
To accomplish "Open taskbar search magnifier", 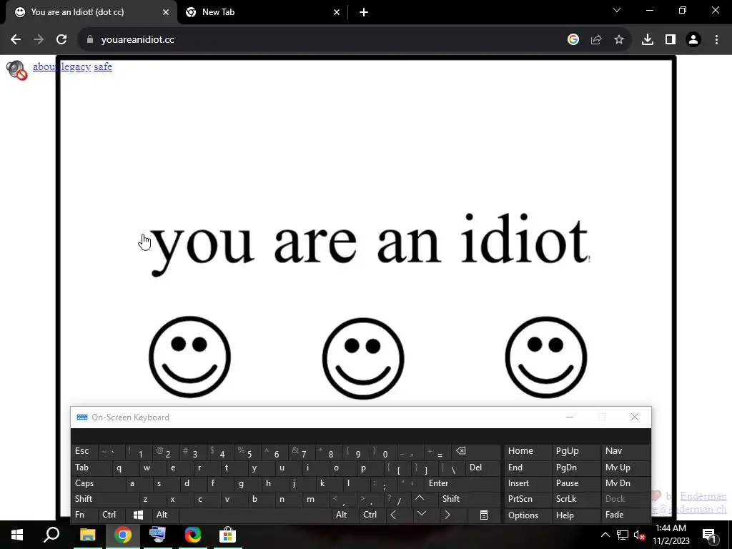I will [x=51, y=535].
